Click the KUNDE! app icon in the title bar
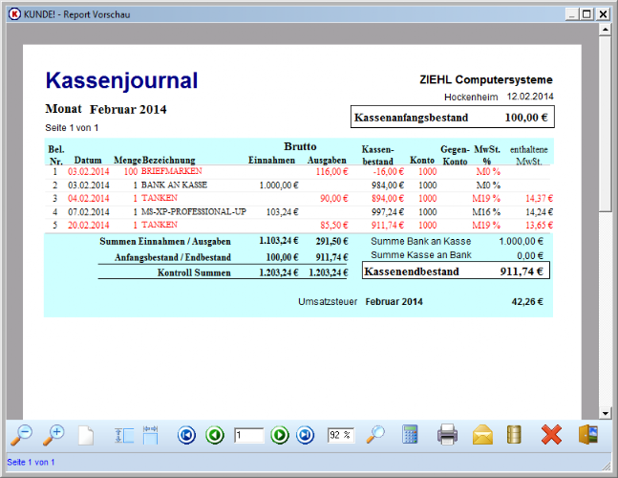Screen dimensions: 618x478 (14, 14)
